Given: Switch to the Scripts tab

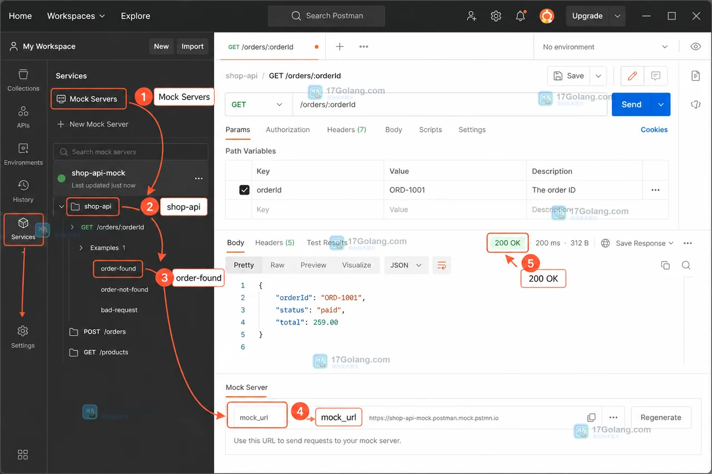Looking at the screenshot, I should click(x=431, y=129).
